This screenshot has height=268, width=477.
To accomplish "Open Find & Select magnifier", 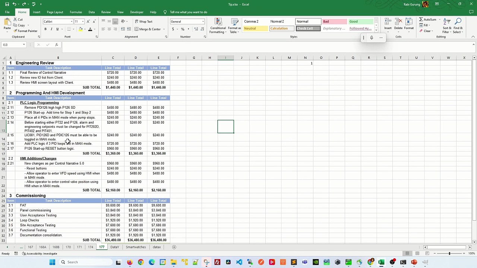I will pyautogui.click(x=458, y=26).
